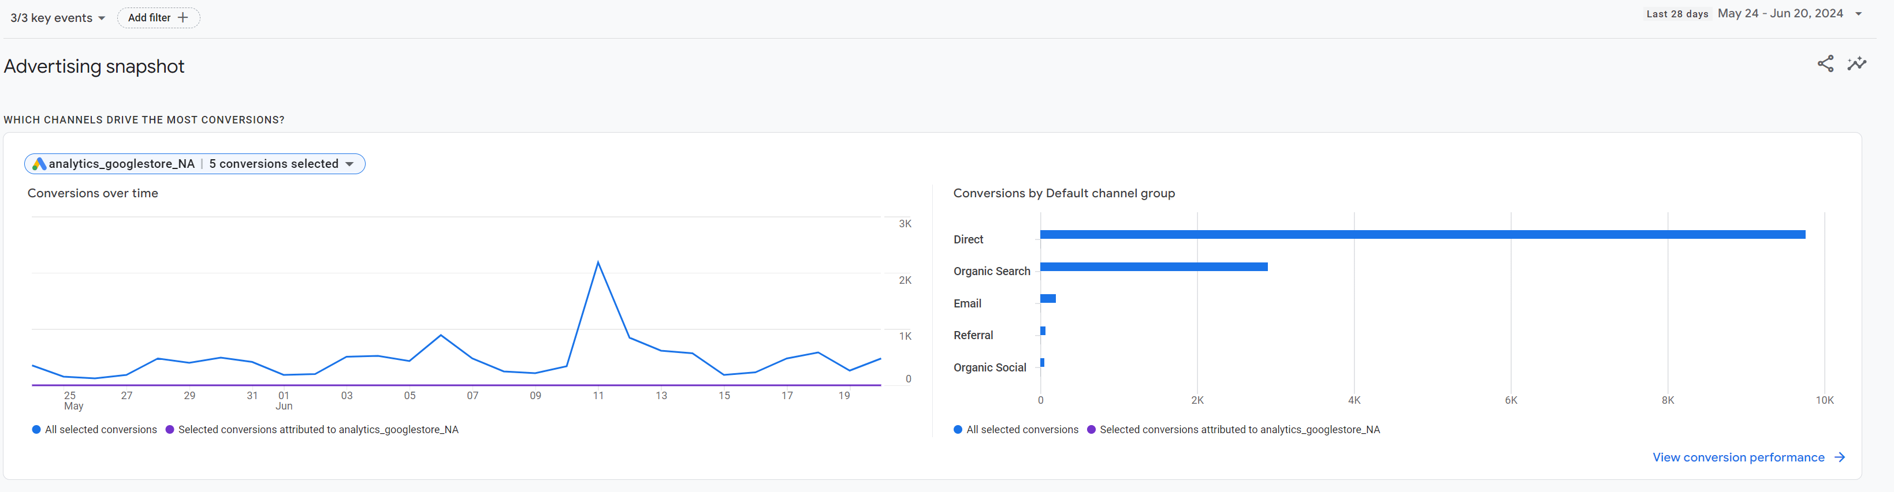
Task: Click the purple attributed conversions legend dot in line chart
Action: 170,430
